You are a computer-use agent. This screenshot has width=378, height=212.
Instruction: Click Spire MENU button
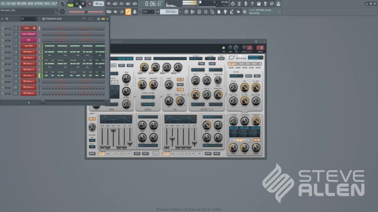[x=139, y=59]
